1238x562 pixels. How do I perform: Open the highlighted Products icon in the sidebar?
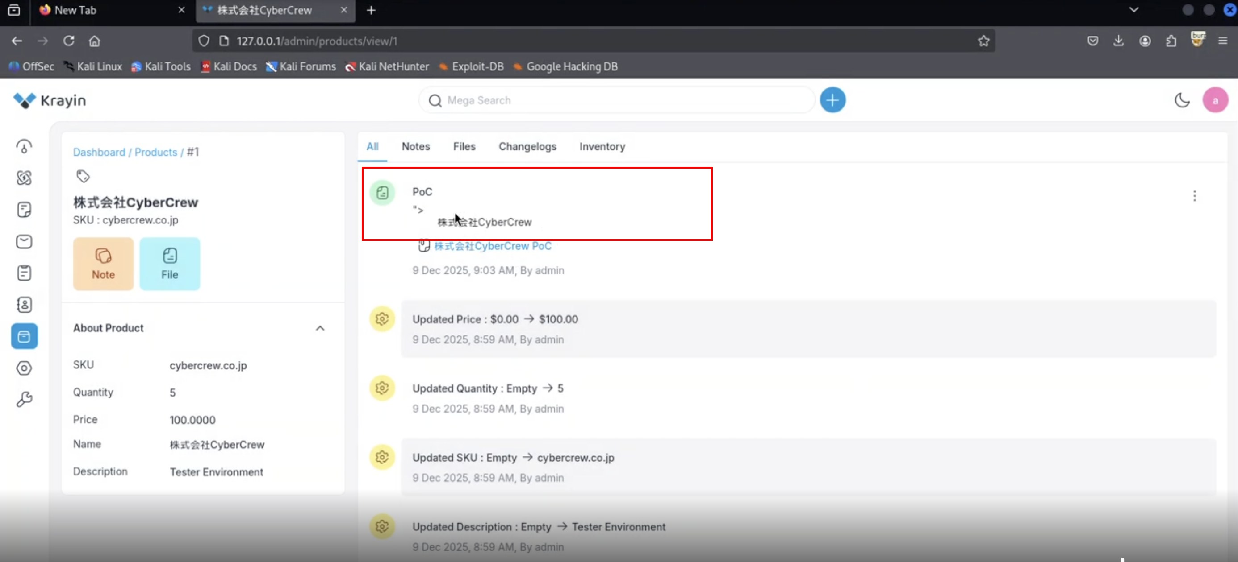click(x=24, y=336)
